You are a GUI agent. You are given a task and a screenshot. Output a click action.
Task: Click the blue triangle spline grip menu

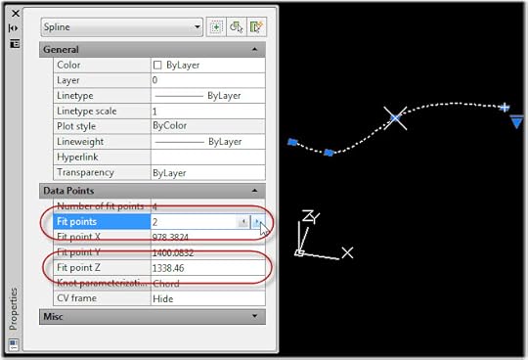click(x=516, y=121)
